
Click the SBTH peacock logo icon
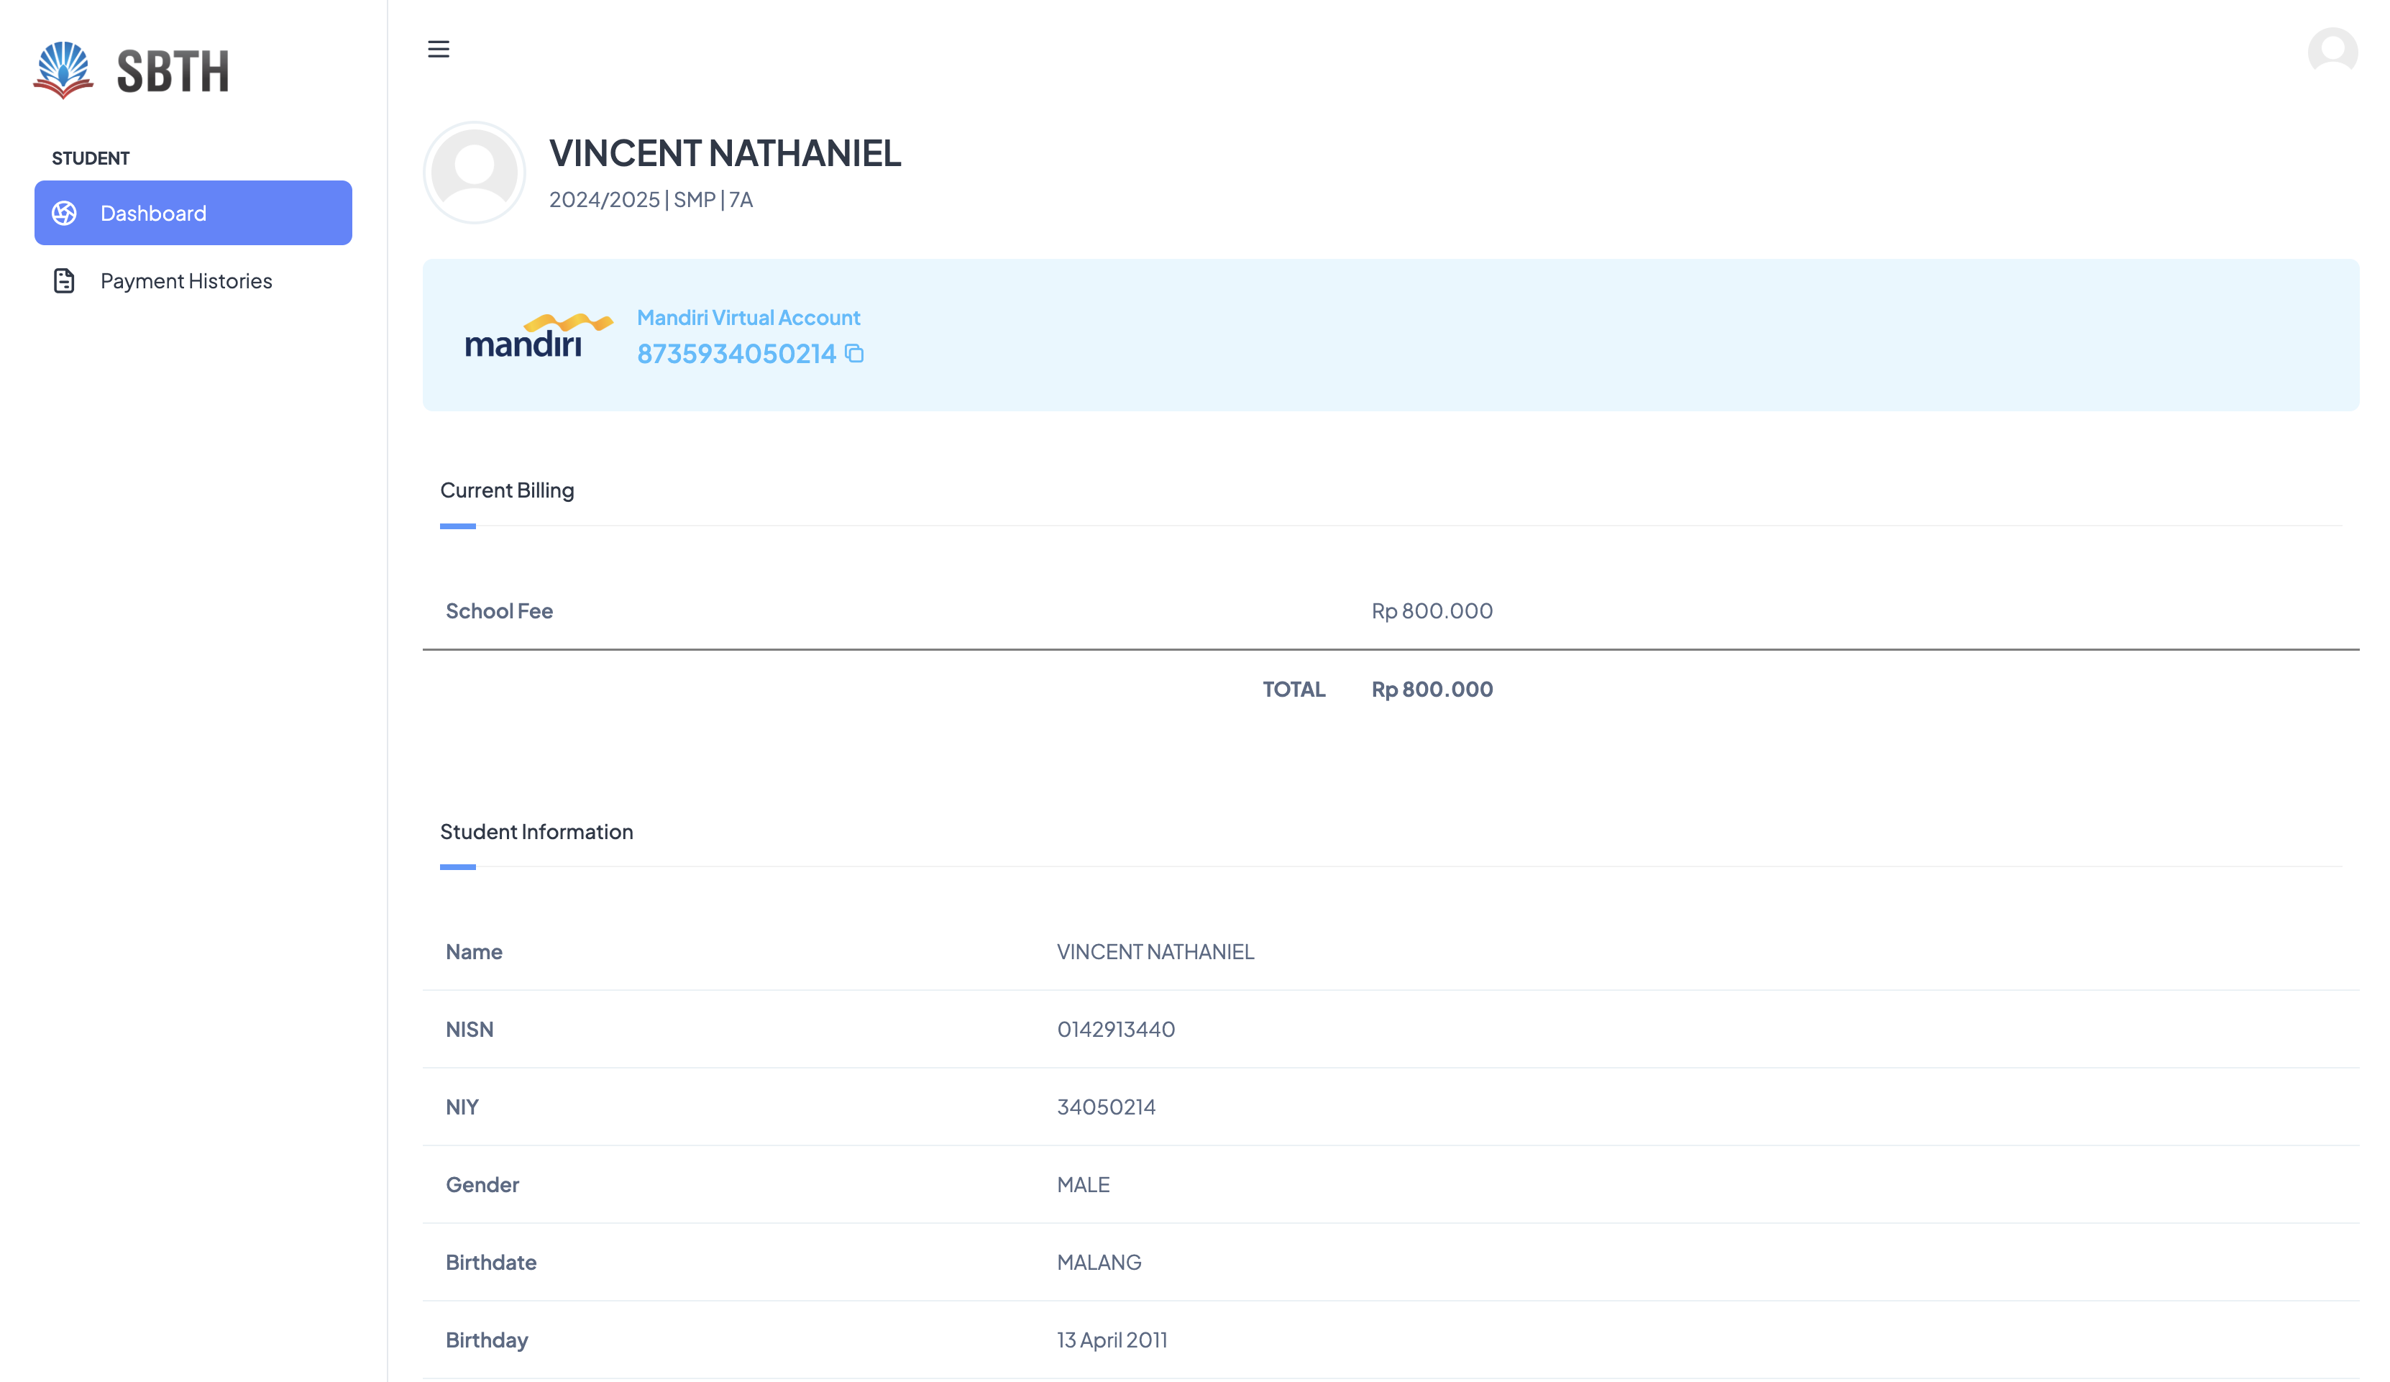(x=63, y=69)
